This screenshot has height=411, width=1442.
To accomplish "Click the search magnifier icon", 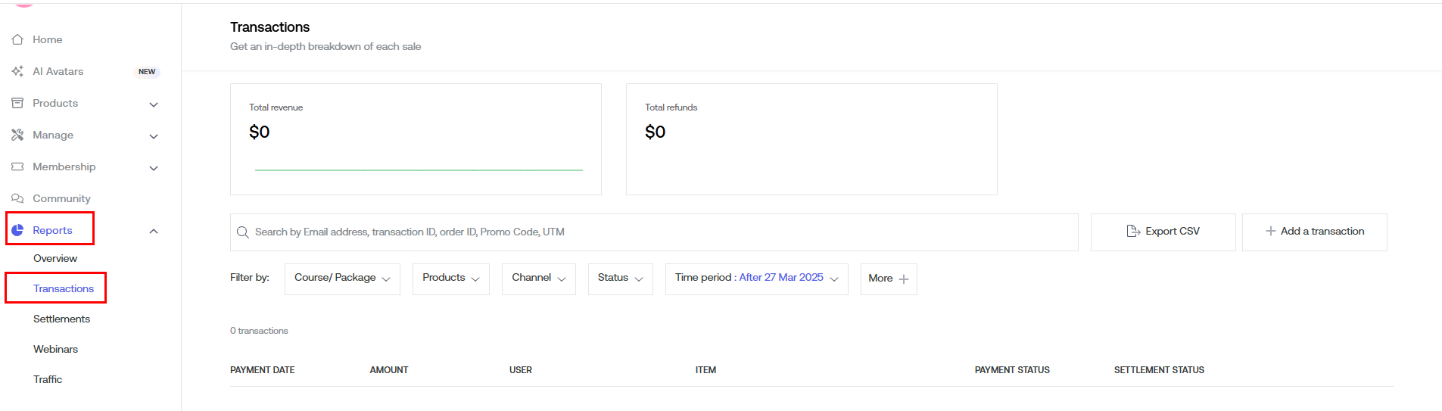I will (243, 232).
